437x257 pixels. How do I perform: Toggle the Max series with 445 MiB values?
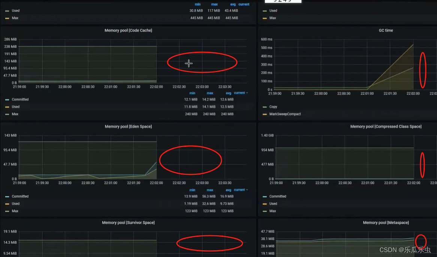pyautogui.click(x=15, y=18)
